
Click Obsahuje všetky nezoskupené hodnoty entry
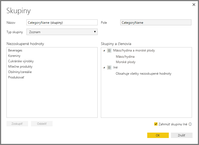point(143,74)
